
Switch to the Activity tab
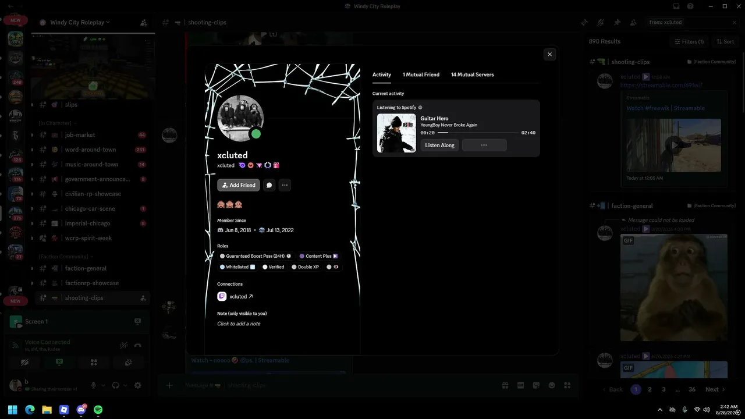coord(382,74)
